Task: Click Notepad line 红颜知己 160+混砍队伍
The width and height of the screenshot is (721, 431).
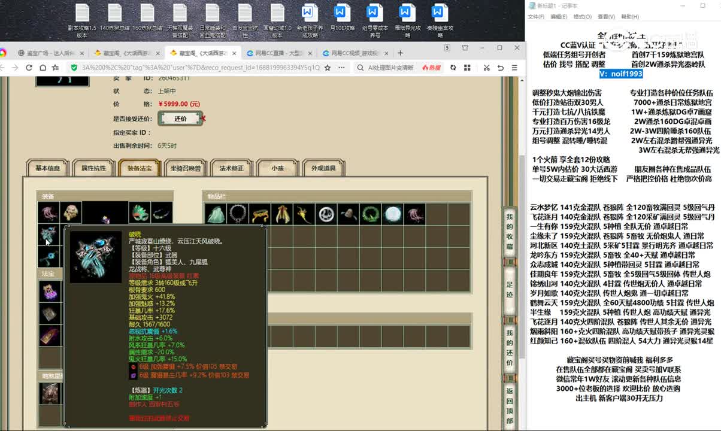Action: (x=622, y=341)
